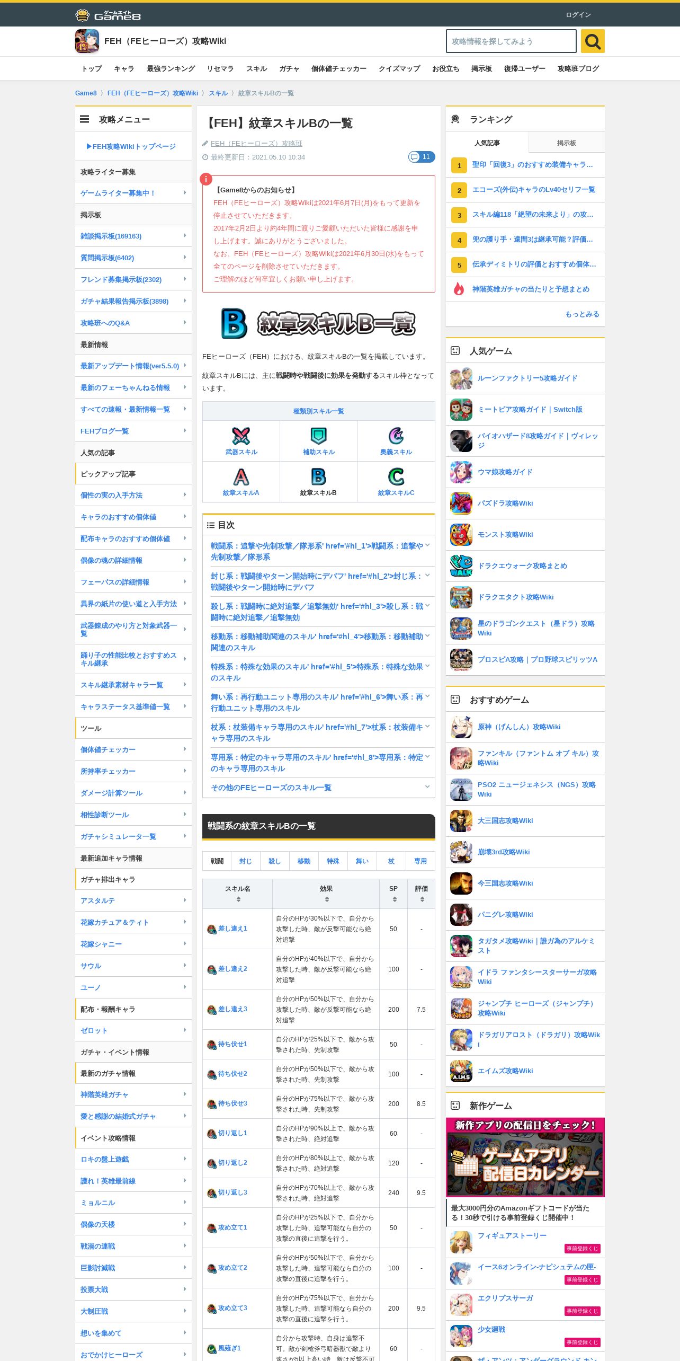Sort table by SP column

(393, 894)
